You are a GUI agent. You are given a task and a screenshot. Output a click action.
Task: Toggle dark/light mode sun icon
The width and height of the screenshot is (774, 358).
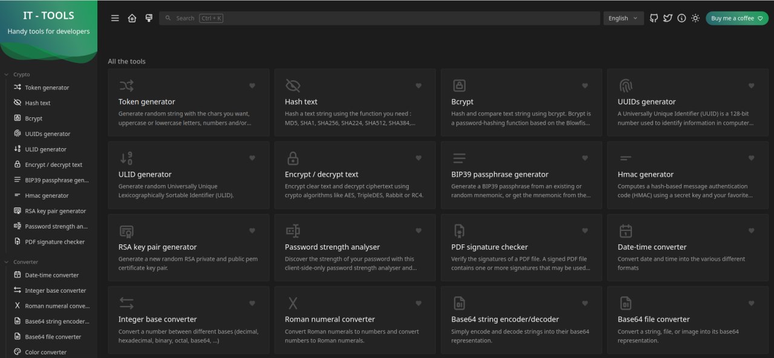point(695,18)
